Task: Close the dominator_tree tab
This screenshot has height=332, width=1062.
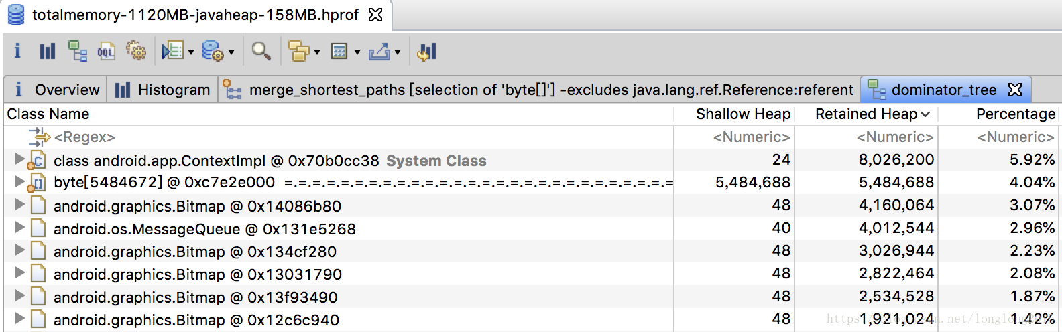Action: [x=1015, y=90]
